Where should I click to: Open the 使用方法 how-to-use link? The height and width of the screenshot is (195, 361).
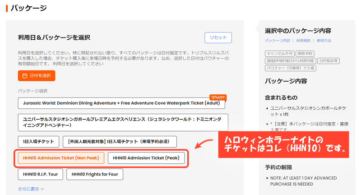(324, 41)
